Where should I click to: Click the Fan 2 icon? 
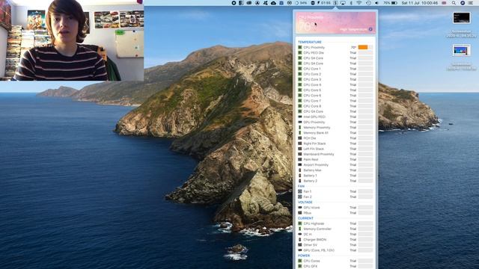click(x=300, y=197)
